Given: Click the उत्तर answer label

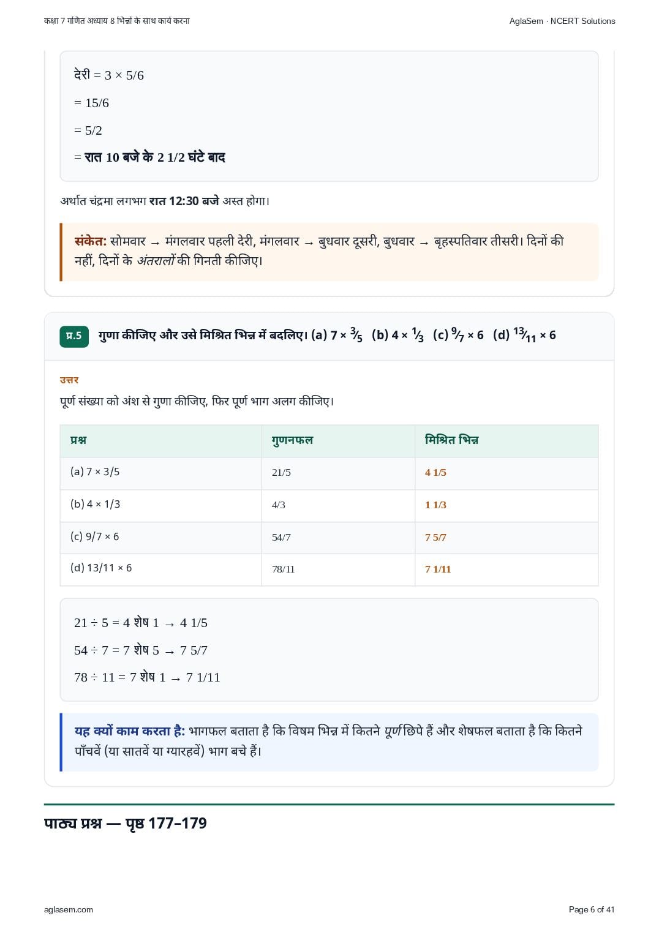Looking at the screenshot, I should [x=69, y=380].
